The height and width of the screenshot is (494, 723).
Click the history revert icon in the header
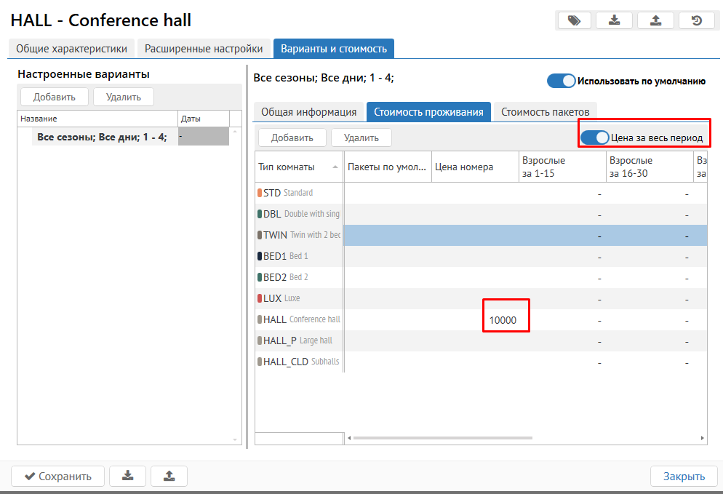click(697, 20)
